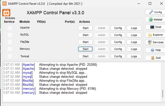Image resolution: width=165 pixels, height=106 pixels.
Task: Toggle the Tomcat service checkbox
Action: [10, 56]
